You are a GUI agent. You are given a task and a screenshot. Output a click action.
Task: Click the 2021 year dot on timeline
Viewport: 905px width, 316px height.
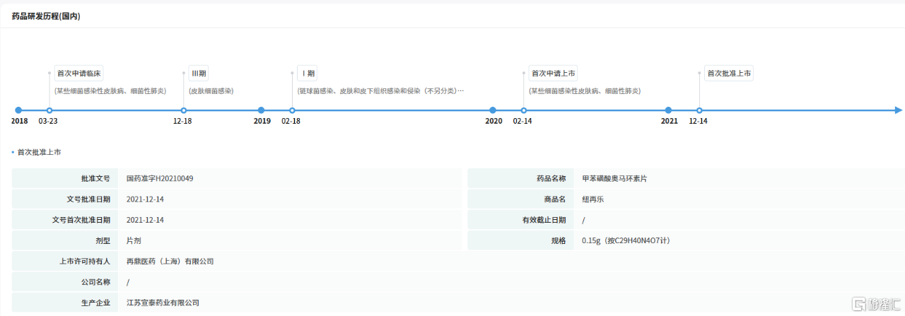coord(668,110)
